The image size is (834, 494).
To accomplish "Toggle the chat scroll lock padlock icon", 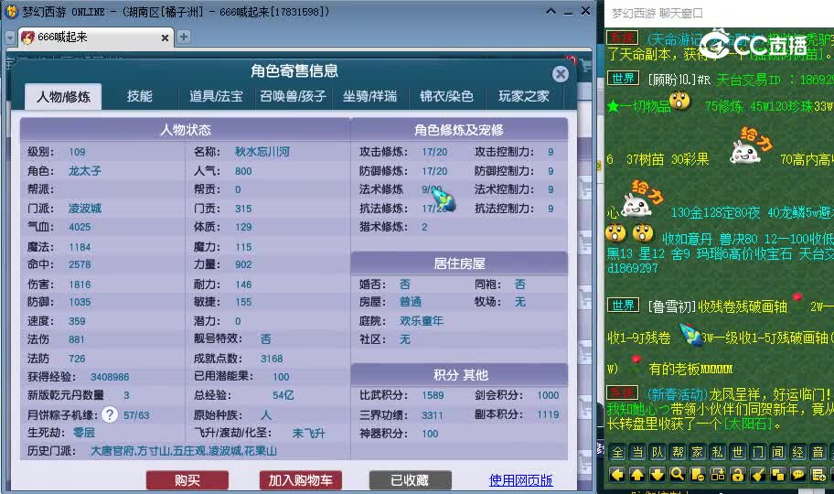I will [x=738, y=474].
